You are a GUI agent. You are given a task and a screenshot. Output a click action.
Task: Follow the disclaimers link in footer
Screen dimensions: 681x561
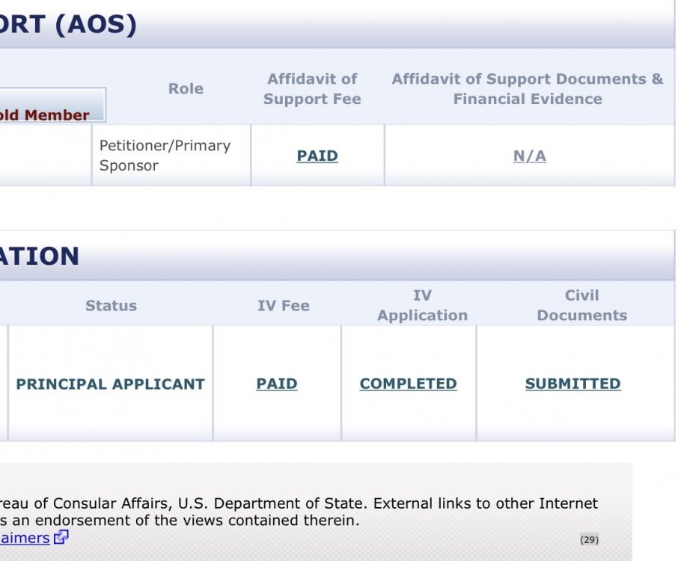[25, 538]
